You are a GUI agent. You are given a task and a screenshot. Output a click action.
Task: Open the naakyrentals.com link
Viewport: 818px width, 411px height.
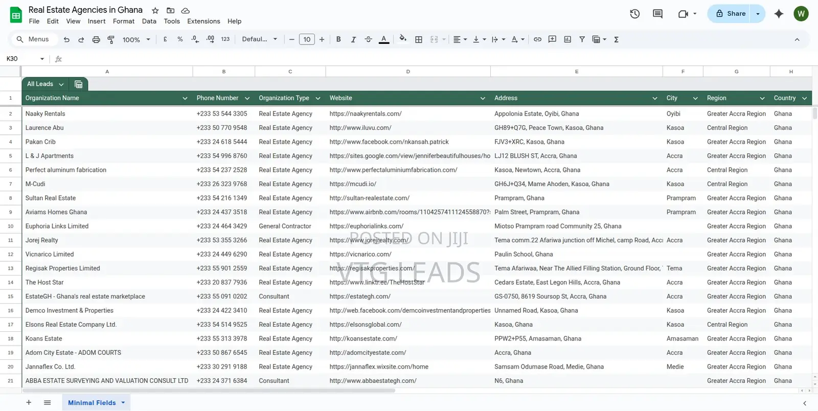click(x=366, y=114)
